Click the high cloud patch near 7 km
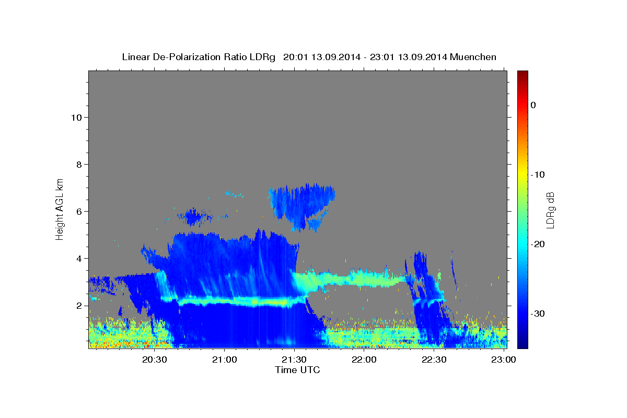627x418 pixels. [x=302, y=206]
